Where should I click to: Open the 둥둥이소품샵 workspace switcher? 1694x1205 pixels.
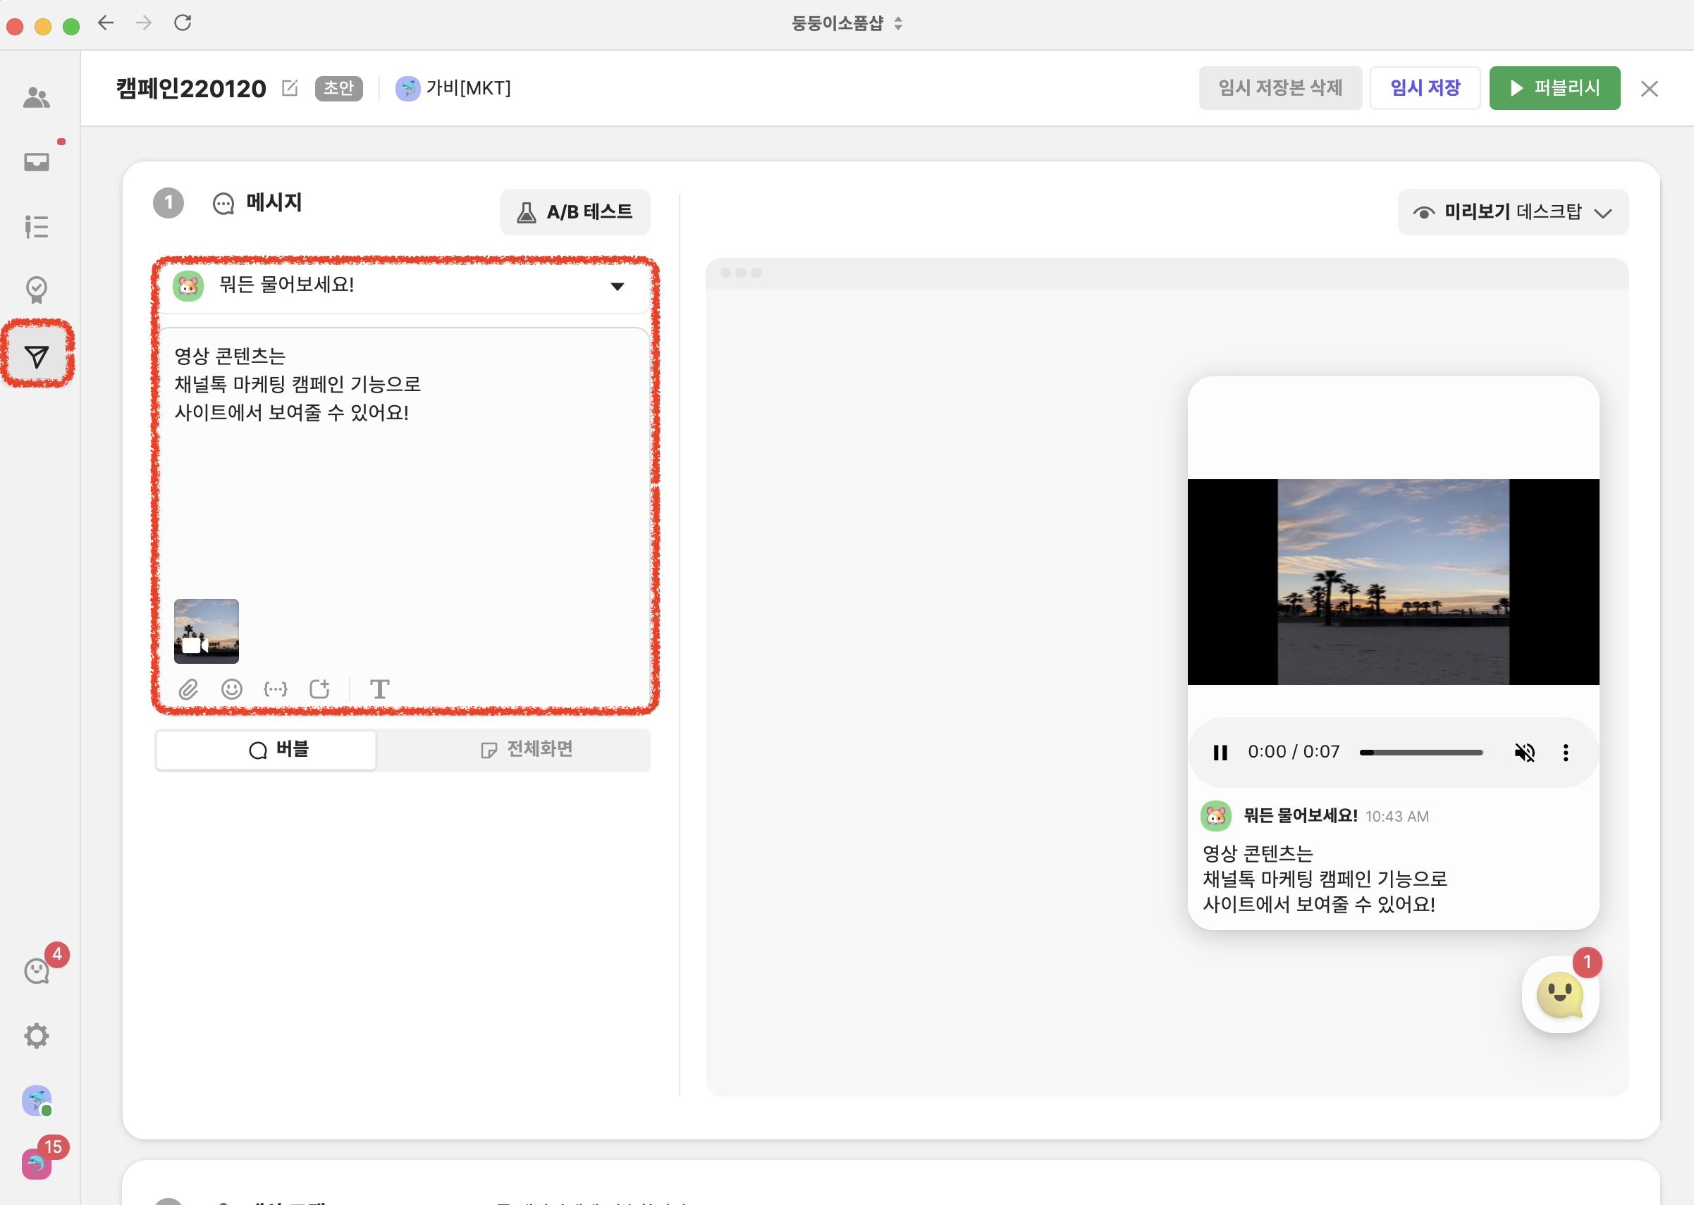pos(846,24)
